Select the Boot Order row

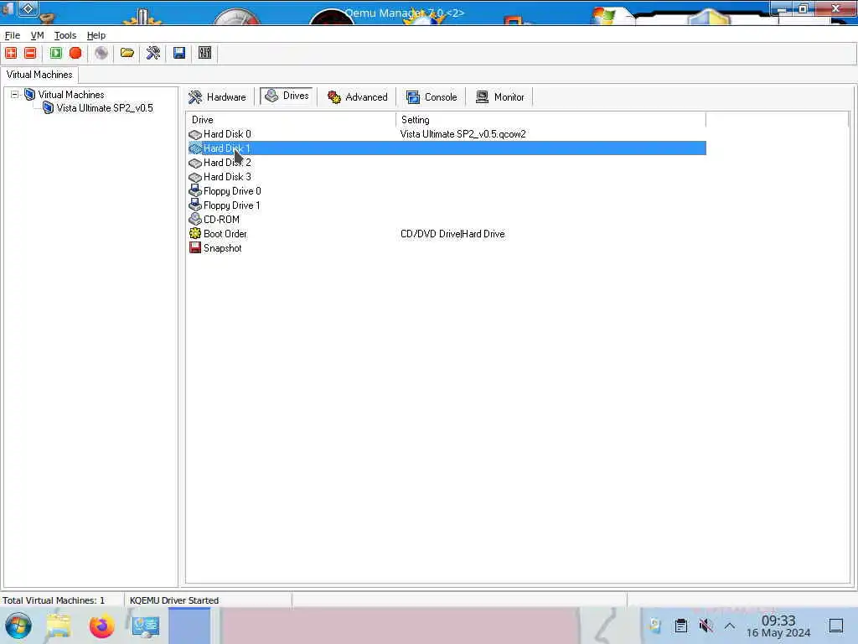[447, 234]
